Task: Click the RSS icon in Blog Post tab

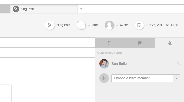Action: coord(16,9)
